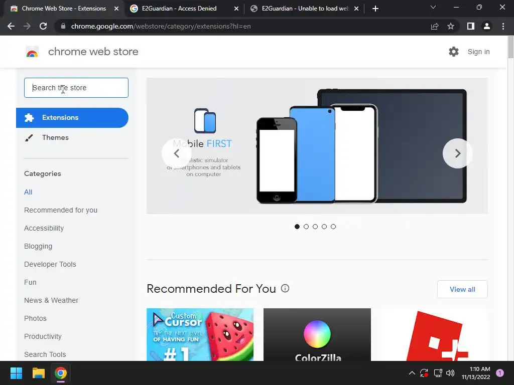This screenshot has height=385, width=514.
Task: Open the Blogging category
Action: tap(38, 246)
